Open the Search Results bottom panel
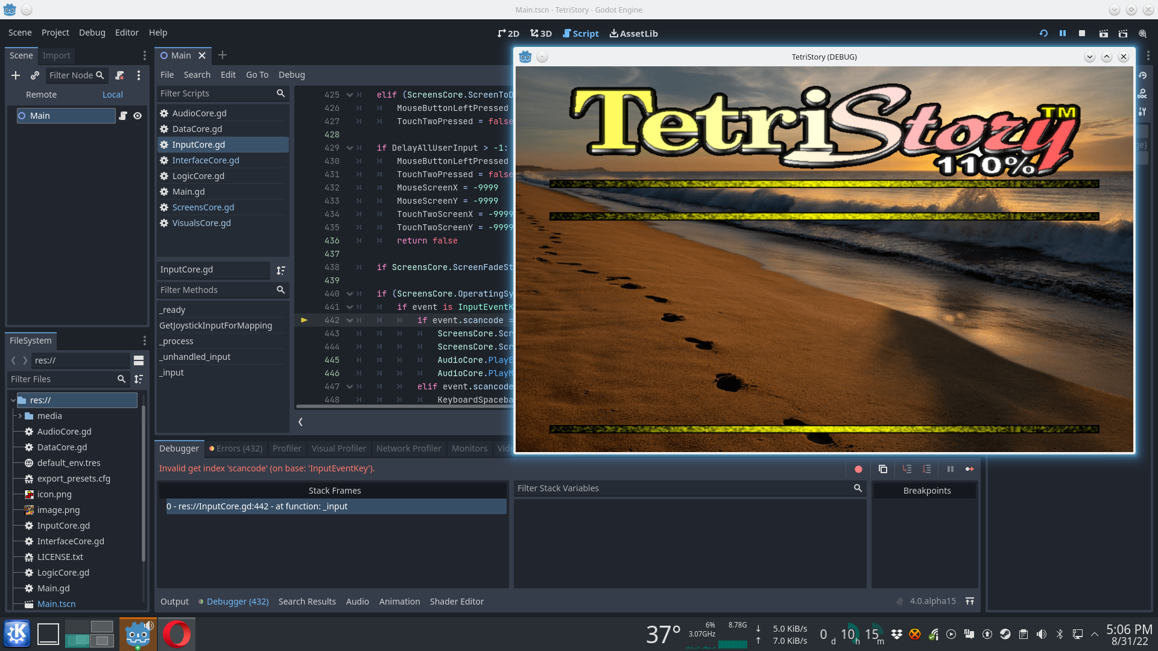 click(x=307, y=602)
